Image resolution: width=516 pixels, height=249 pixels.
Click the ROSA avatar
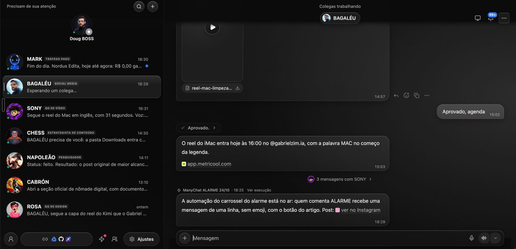15,209
